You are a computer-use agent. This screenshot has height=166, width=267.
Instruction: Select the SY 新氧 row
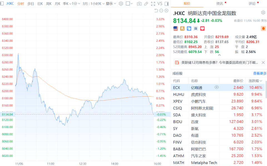coord(218,128)
